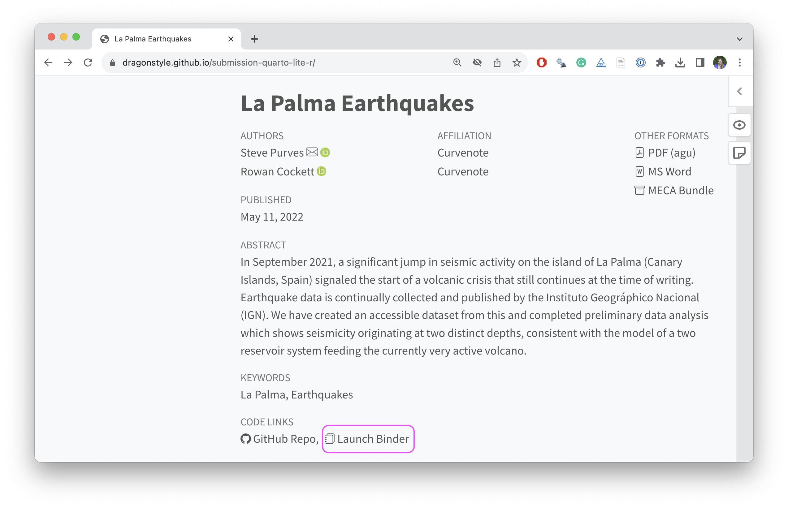788x508 pixels.
Task: Click the Launch Binder link
Action: point(373,439)
